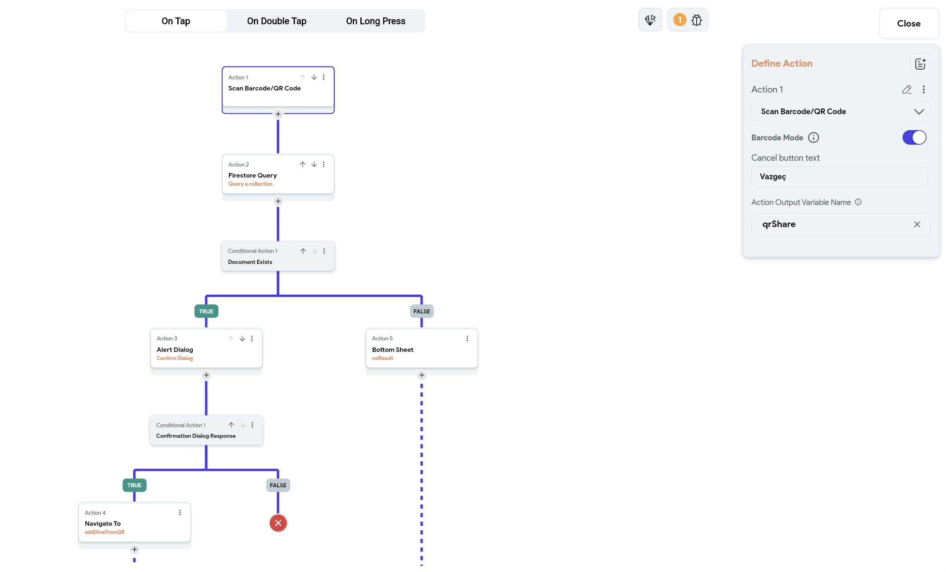Image resolution: width=946 pixels, height=572 pixels.
Task: Click Barcode Mode info icon
Action: click(x=813, y=138)
